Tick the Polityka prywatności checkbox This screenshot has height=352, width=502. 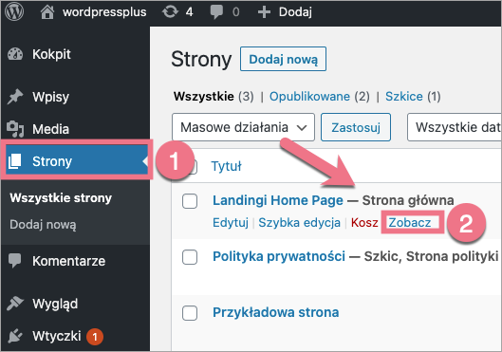pos(190,257)
